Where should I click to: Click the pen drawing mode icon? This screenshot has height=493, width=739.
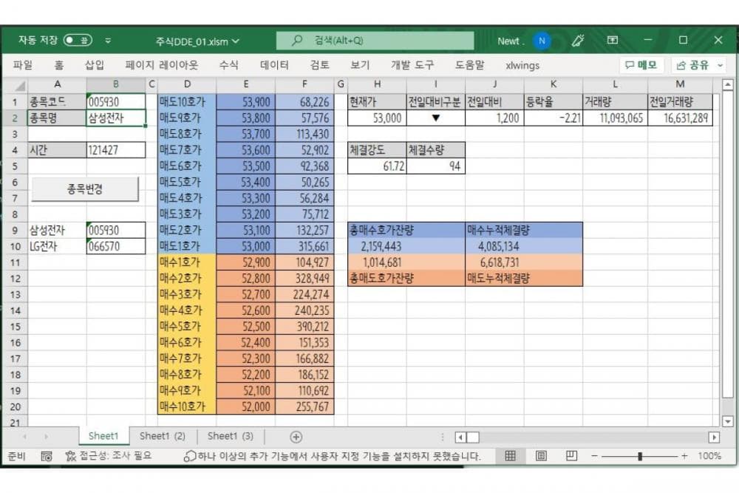pyautogui.click(x=578, y=41)
